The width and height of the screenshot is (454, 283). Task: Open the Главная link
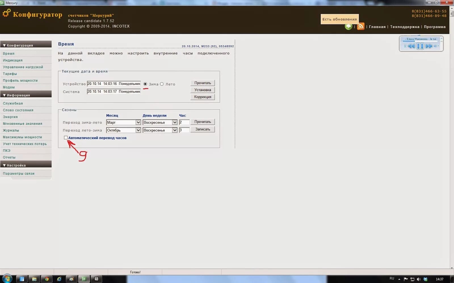[377, 27]
